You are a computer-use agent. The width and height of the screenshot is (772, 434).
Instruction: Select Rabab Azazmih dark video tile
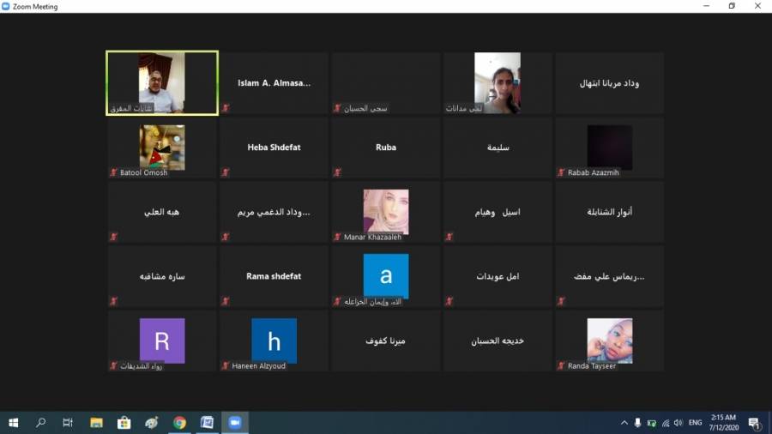tap(610, 148)
